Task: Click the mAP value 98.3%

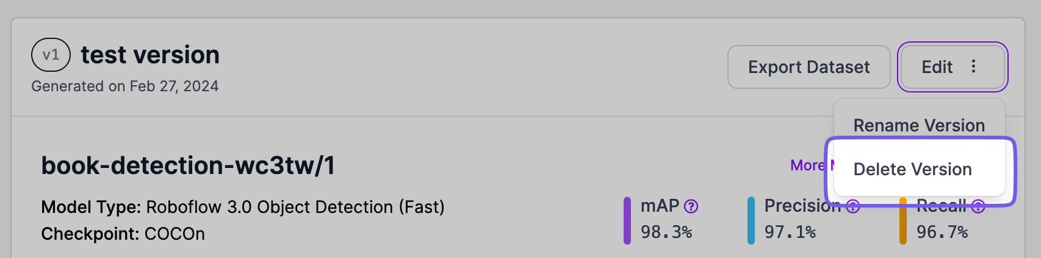Action: [x=666, y=232]
